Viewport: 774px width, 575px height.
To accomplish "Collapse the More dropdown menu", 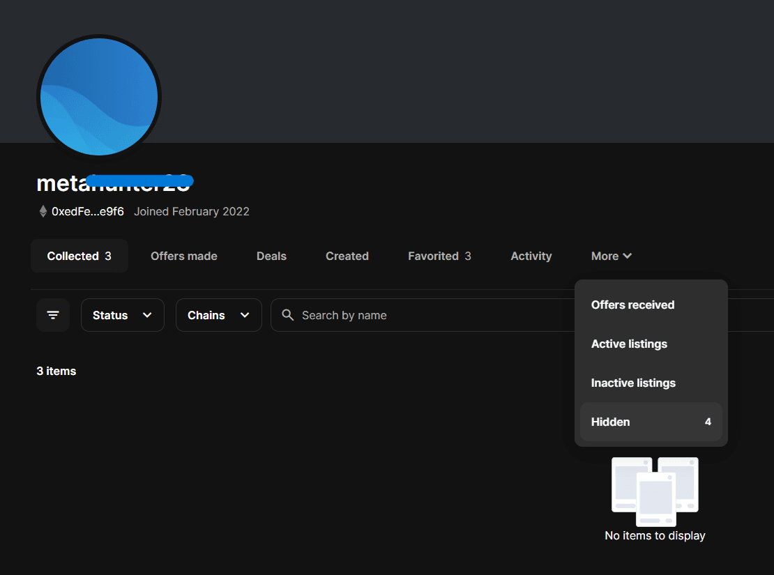I will pos(611,256).
